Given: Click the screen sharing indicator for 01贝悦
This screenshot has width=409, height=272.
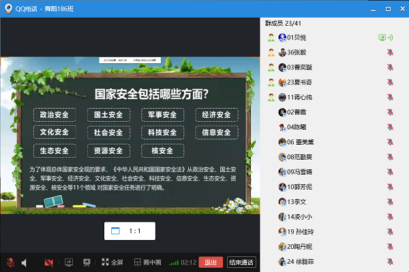Looking at the screenshot, I should tap(383, 37).
